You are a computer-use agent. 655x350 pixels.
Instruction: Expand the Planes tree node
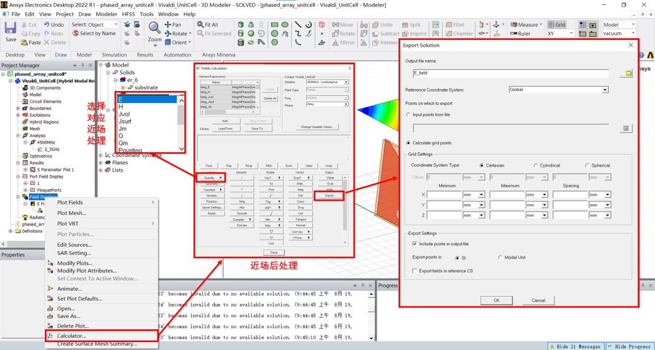101,163
